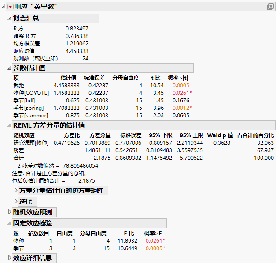276x263 pixels.
Task: Click the 概率>|t| column header
Action: (x=178, y=78)
